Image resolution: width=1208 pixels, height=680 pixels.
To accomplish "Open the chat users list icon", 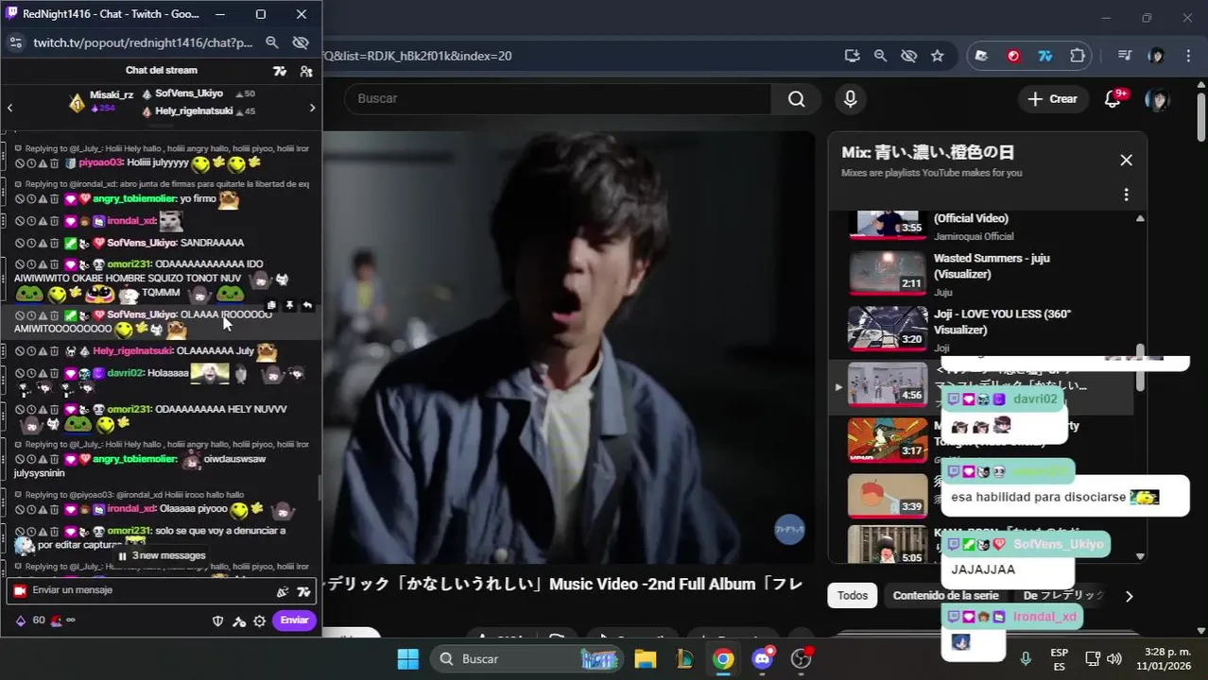I will click(306, 71).
